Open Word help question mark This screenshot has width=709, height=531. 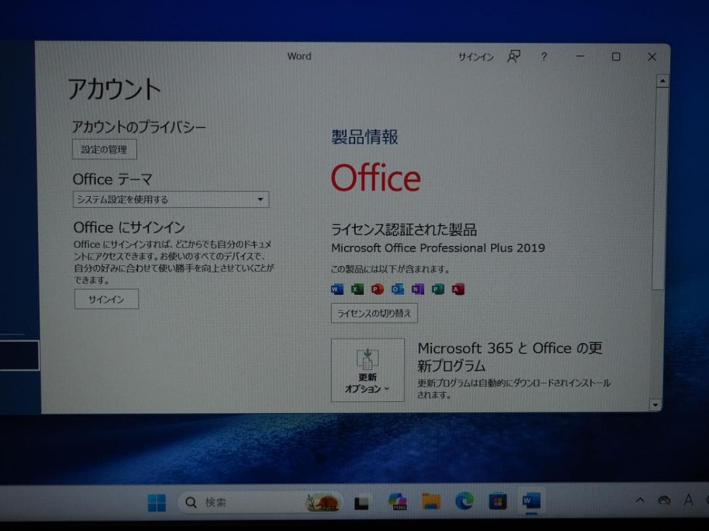coord(544,57)
